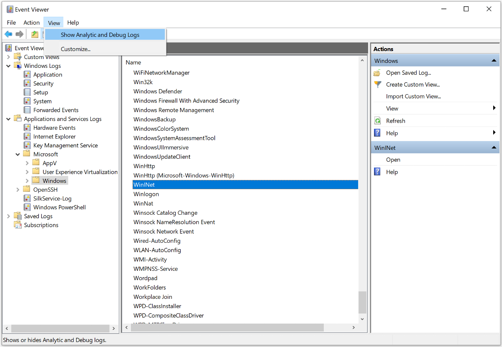Screen dimensions: 502x347
Task: Expand the OpenSSH node
Action: (x=18, y=190)
